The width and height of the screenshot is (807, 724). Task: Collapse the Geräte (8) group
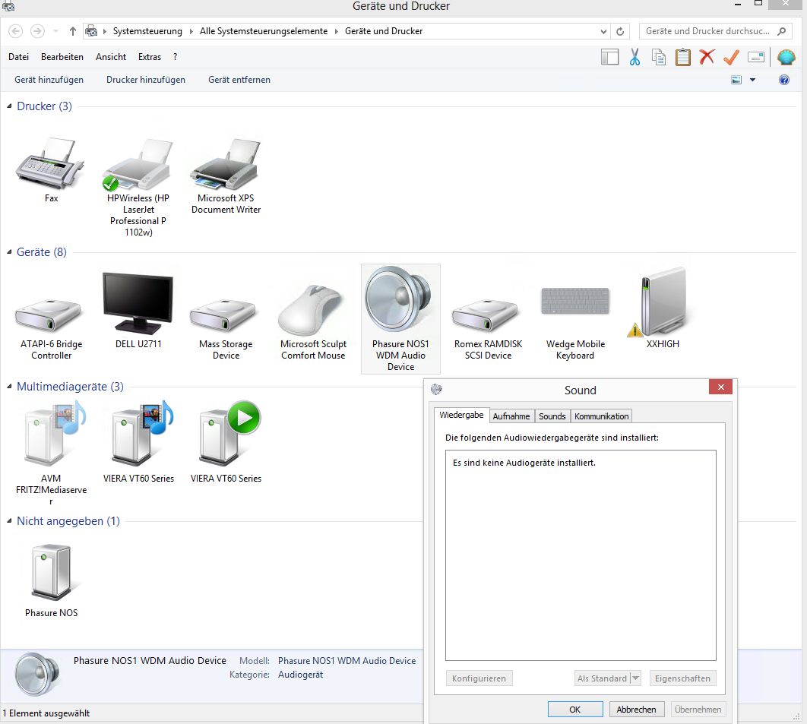click(x=9, y=252)
